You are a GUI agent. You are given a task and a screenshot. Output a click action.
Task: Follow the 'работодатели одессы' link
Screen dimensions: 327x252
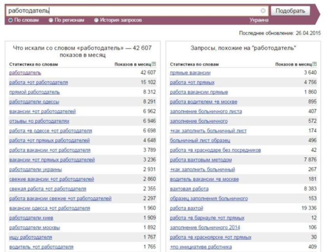coord(34,102)
